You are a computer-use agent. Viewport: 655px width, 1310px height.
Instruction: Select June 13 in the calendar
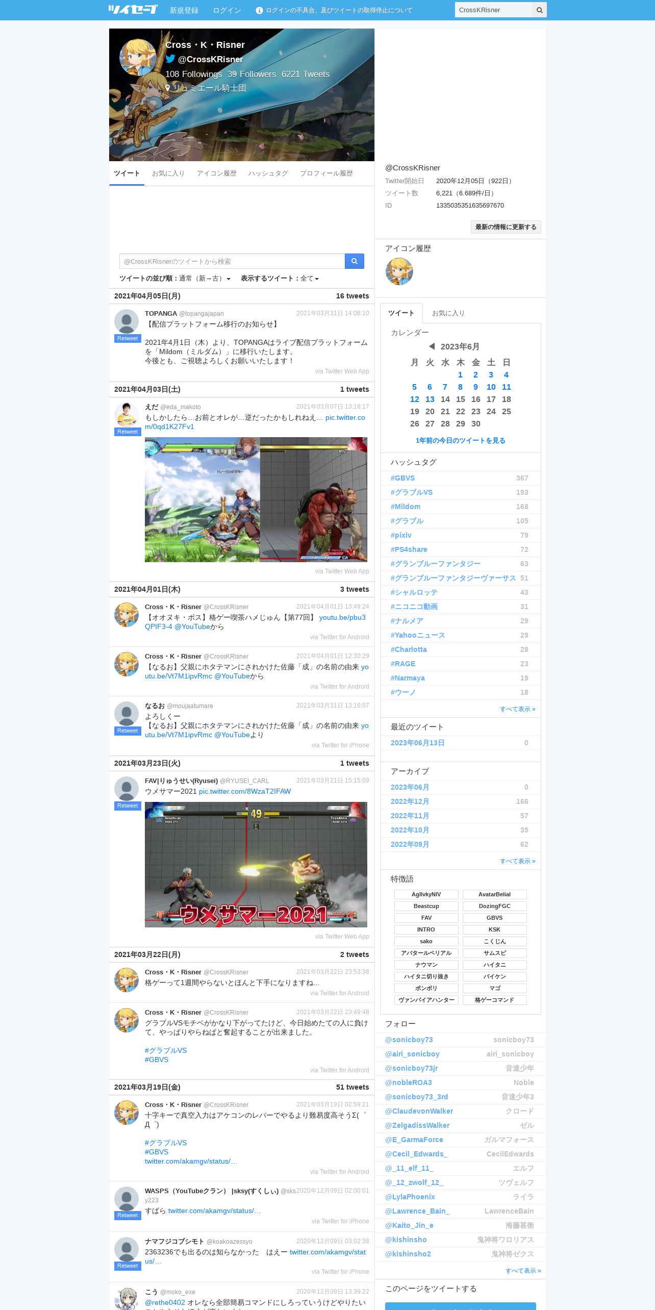pos(430,399)
